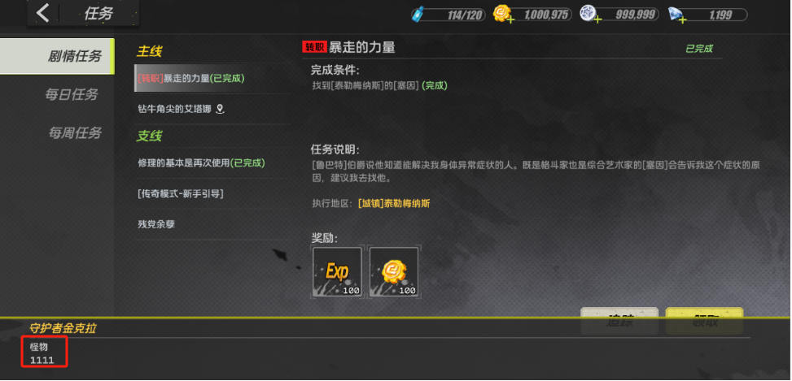The width and height of the screenshot is (792, 381).
Task: Click the 守护者金克拉 tooltip title
Action: [x=63, y=328]
